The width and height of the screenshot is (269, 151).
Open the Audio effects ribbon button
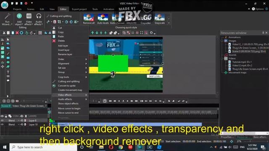39,19
